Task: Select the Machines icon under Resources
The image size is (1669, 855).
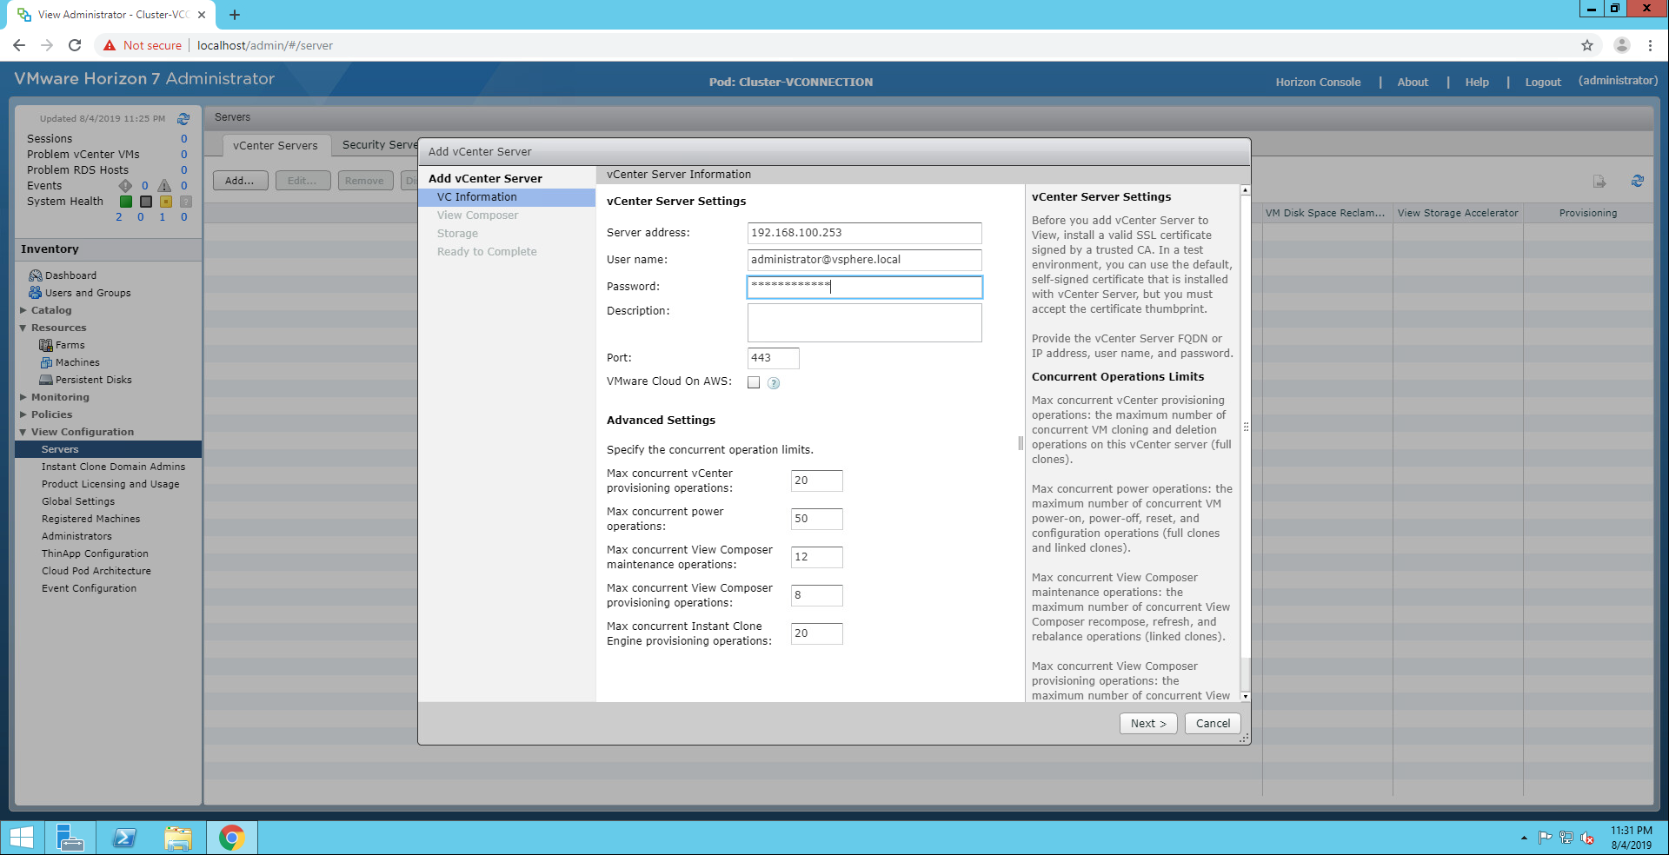Action: (46, 362)
